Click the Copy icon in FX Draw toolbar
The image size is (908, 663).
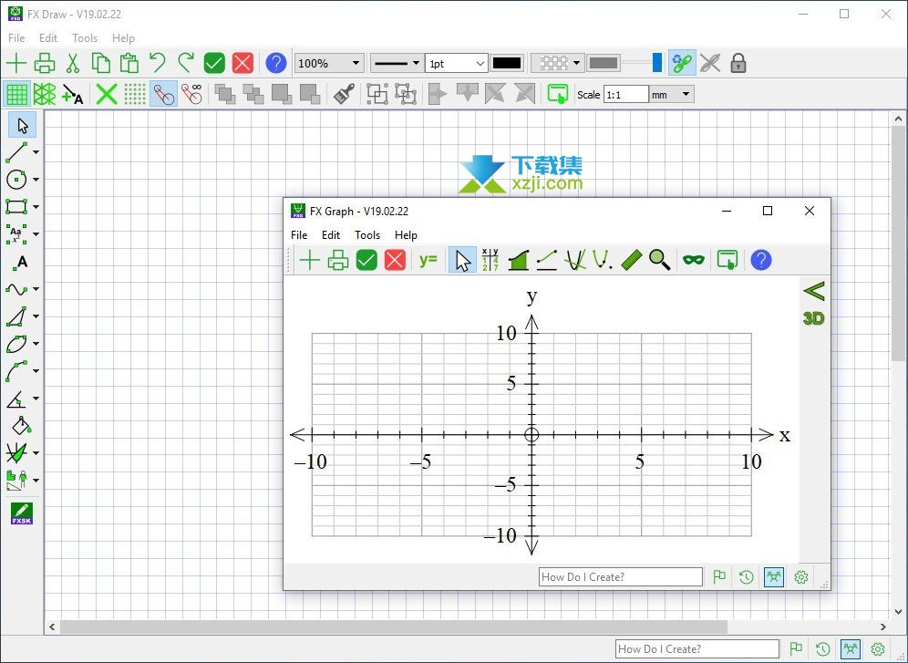pos(101,63)
